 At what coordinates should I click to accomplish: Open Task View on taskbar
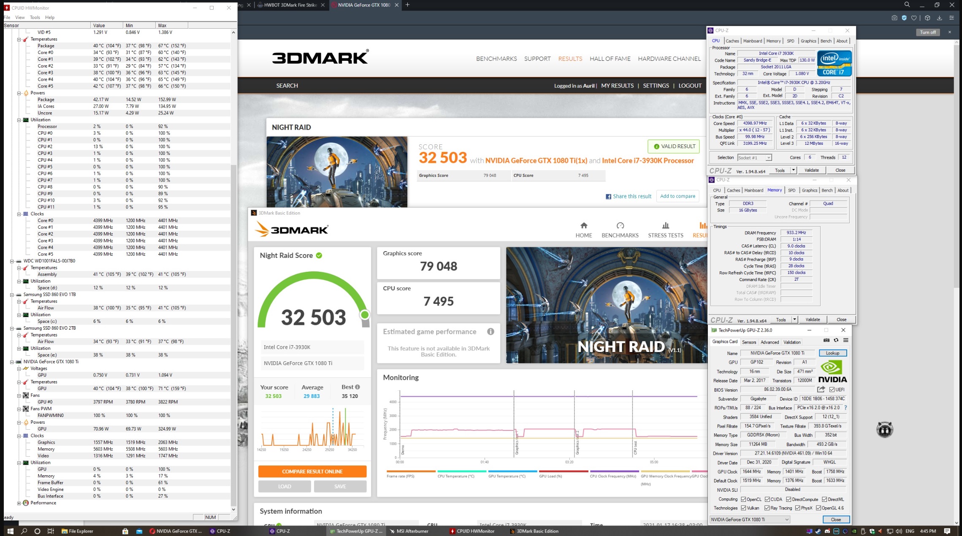click(51, 531)
